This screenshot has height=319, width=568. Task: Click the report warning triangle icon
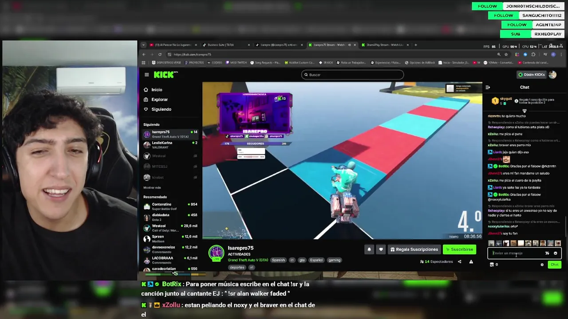point(471,261)
